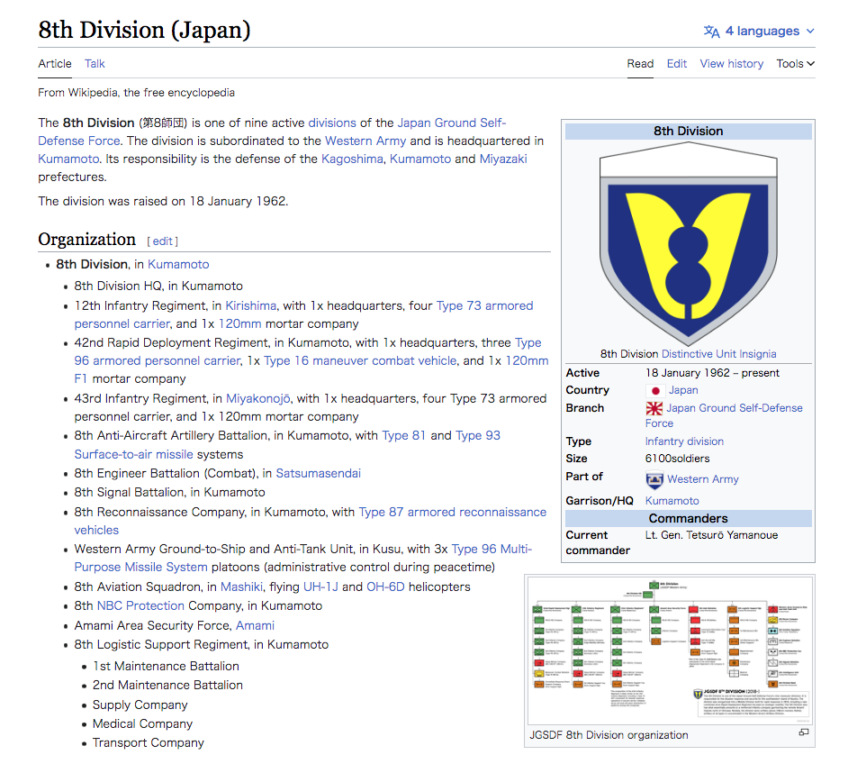Follow the Type 16 maneuver combat vehicle link
857x764 pixels.
360,361
